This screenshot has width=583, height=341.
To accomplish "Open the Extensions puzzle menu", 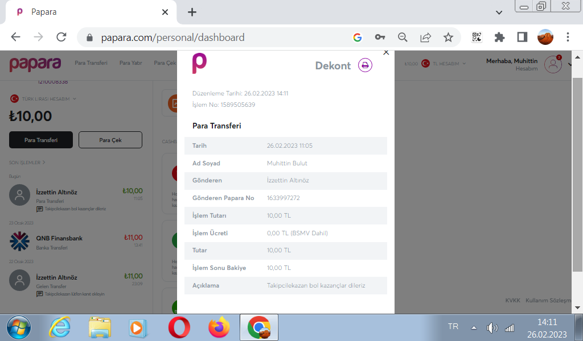I will 499,37.
